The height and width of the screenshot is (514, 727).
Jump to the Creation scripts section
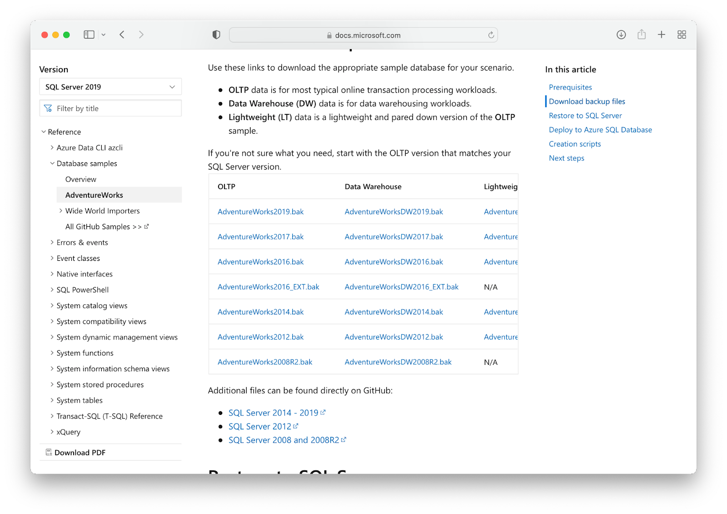574,144
